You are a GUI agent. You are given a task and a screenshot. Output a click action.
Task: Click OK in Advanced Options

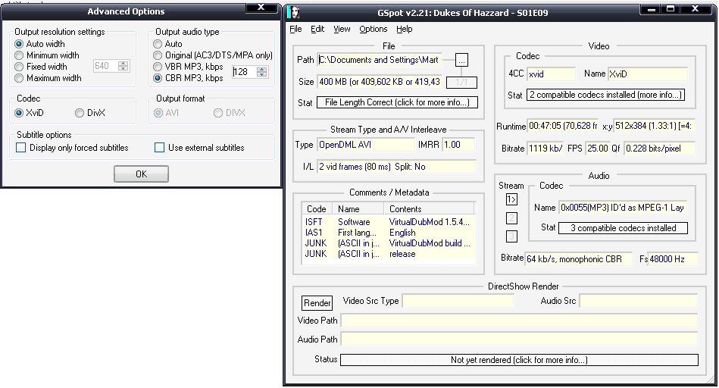pyautogui.click(x=141, y=174)
